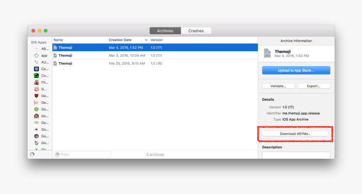Click the 'Feb 20, 2016, 9:15 AM' date cell

(127, 63)
